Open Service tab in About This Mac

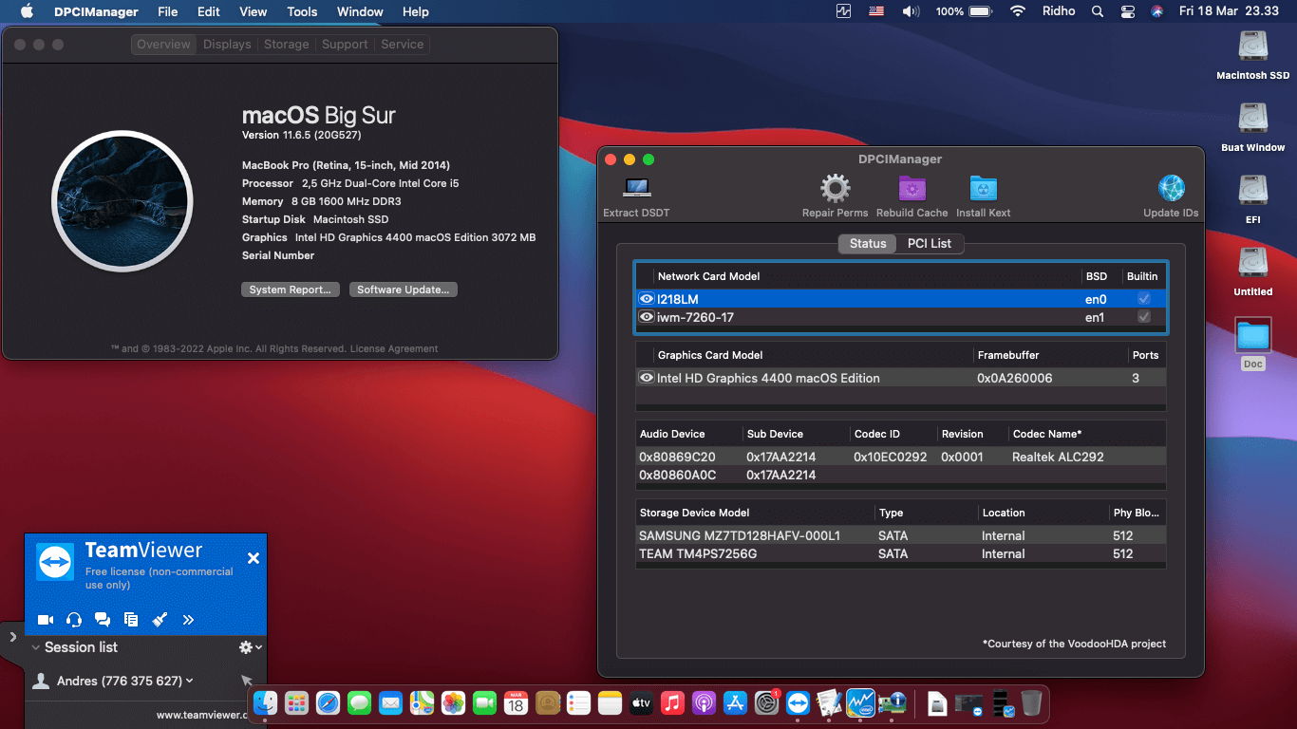403,45
